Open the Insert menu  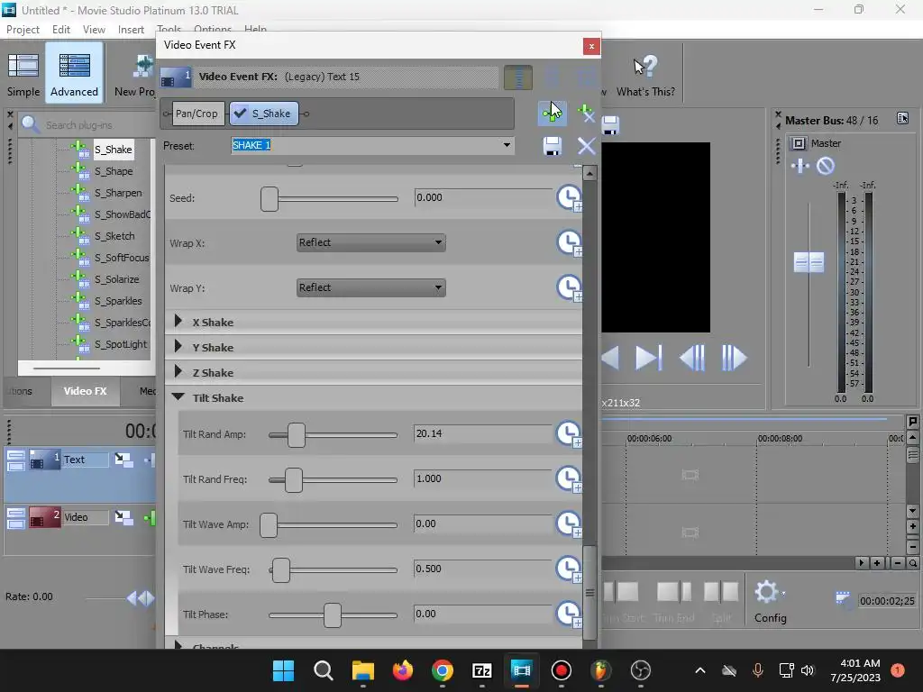(x=131, y=30)
